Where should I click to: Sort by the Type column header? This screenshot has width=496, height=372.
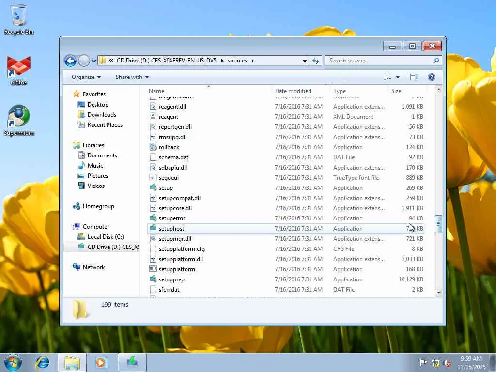(359, 91)
